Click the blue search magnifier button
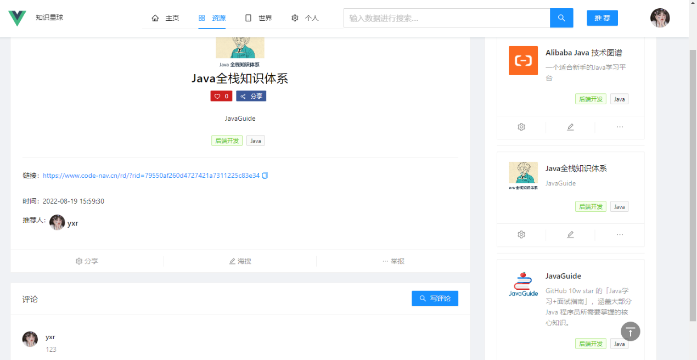697x360 pixels. pyautogui.click(x=561, y=18)
